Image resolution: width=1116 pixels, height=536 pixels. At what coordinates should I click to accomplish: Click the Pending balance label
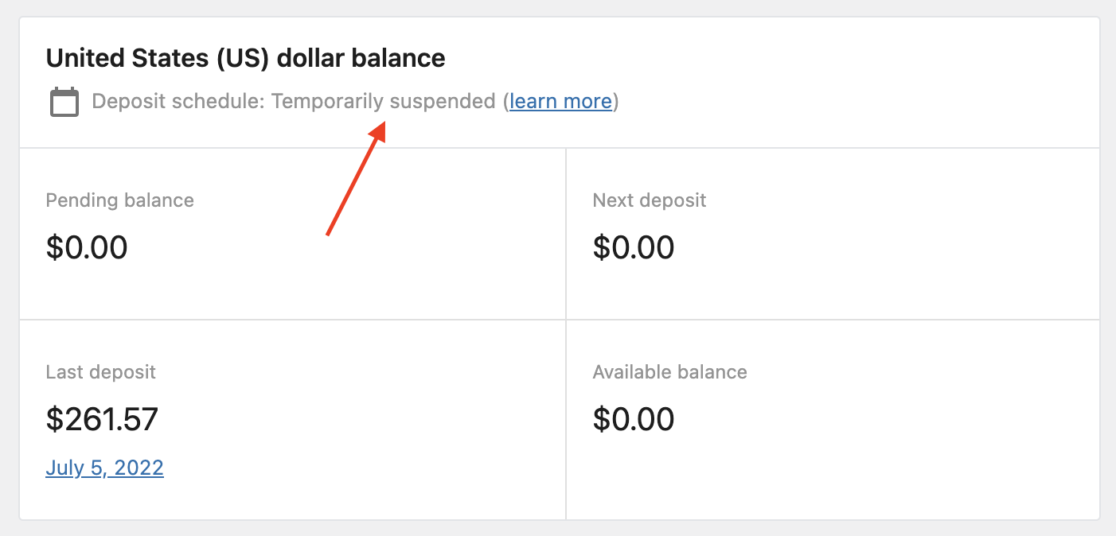tap(119, 200)
